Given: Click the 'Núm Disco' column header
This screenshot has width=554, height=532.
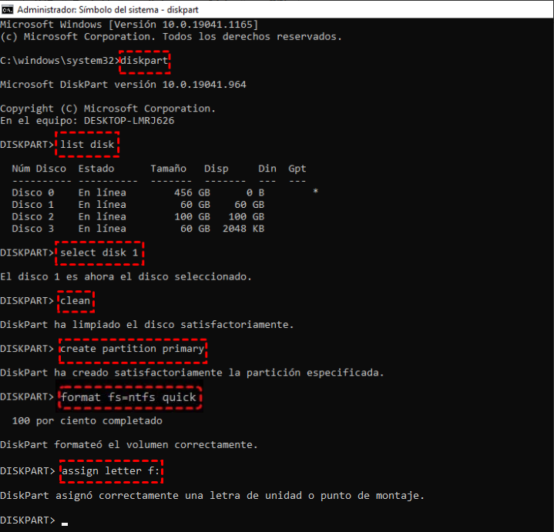Looking at the screenshot, I should [39, 169].
